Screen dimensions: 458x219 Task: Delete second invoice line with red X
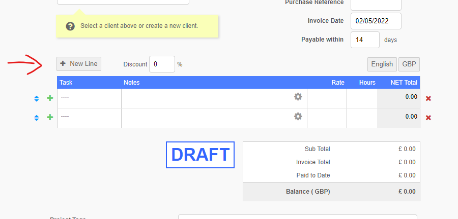[428, 118]
